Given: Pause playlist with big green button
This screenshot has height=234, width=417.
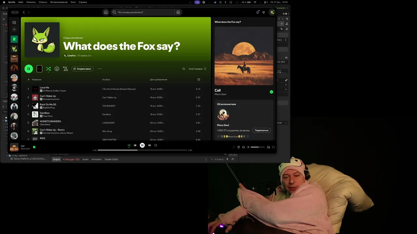Looking at the screenshot, I should (29, 69).
